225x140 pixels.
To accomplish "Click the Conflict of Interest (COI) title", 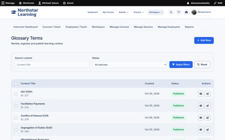I will pos(34,116).
